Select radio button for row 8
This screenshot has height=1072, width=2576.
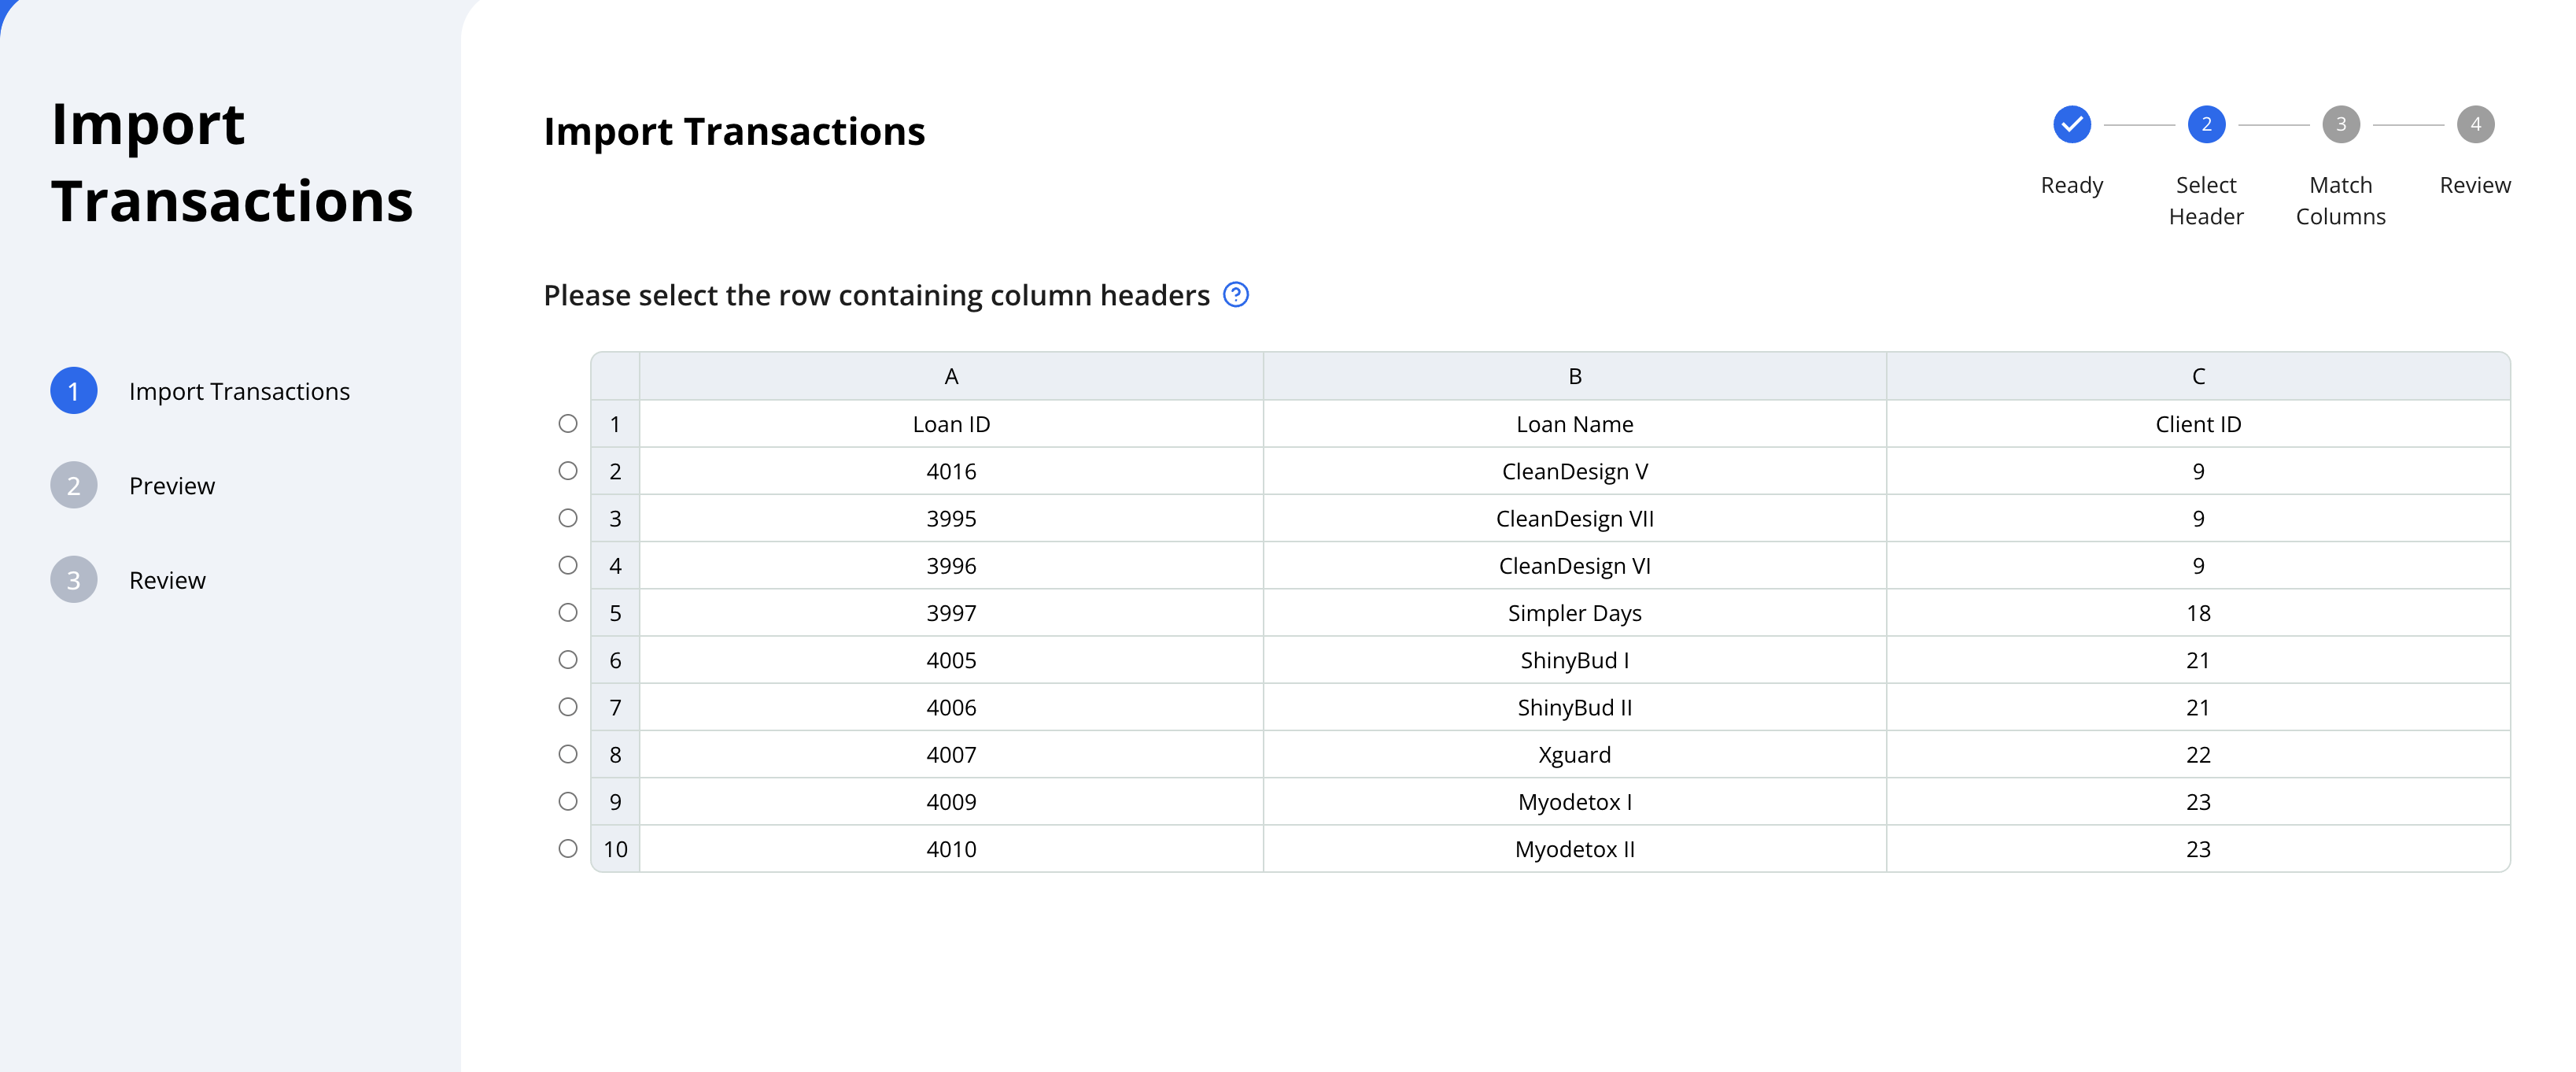click(x=568, y=754)
